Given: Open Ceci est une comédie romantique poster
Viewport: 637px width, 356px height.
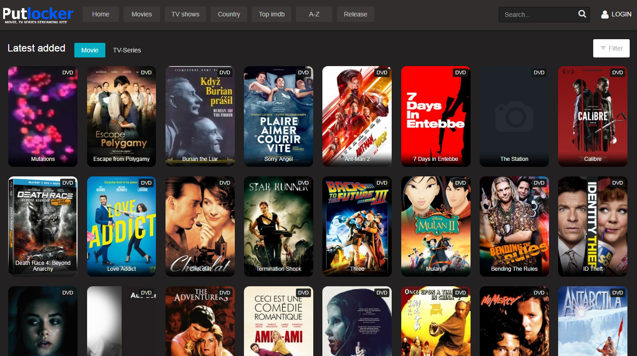Looking at the screenshot, I should coord(279,321).
